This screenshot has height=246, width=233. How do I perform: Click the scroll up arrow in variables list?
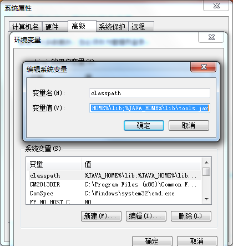click(x=206, y=163)
